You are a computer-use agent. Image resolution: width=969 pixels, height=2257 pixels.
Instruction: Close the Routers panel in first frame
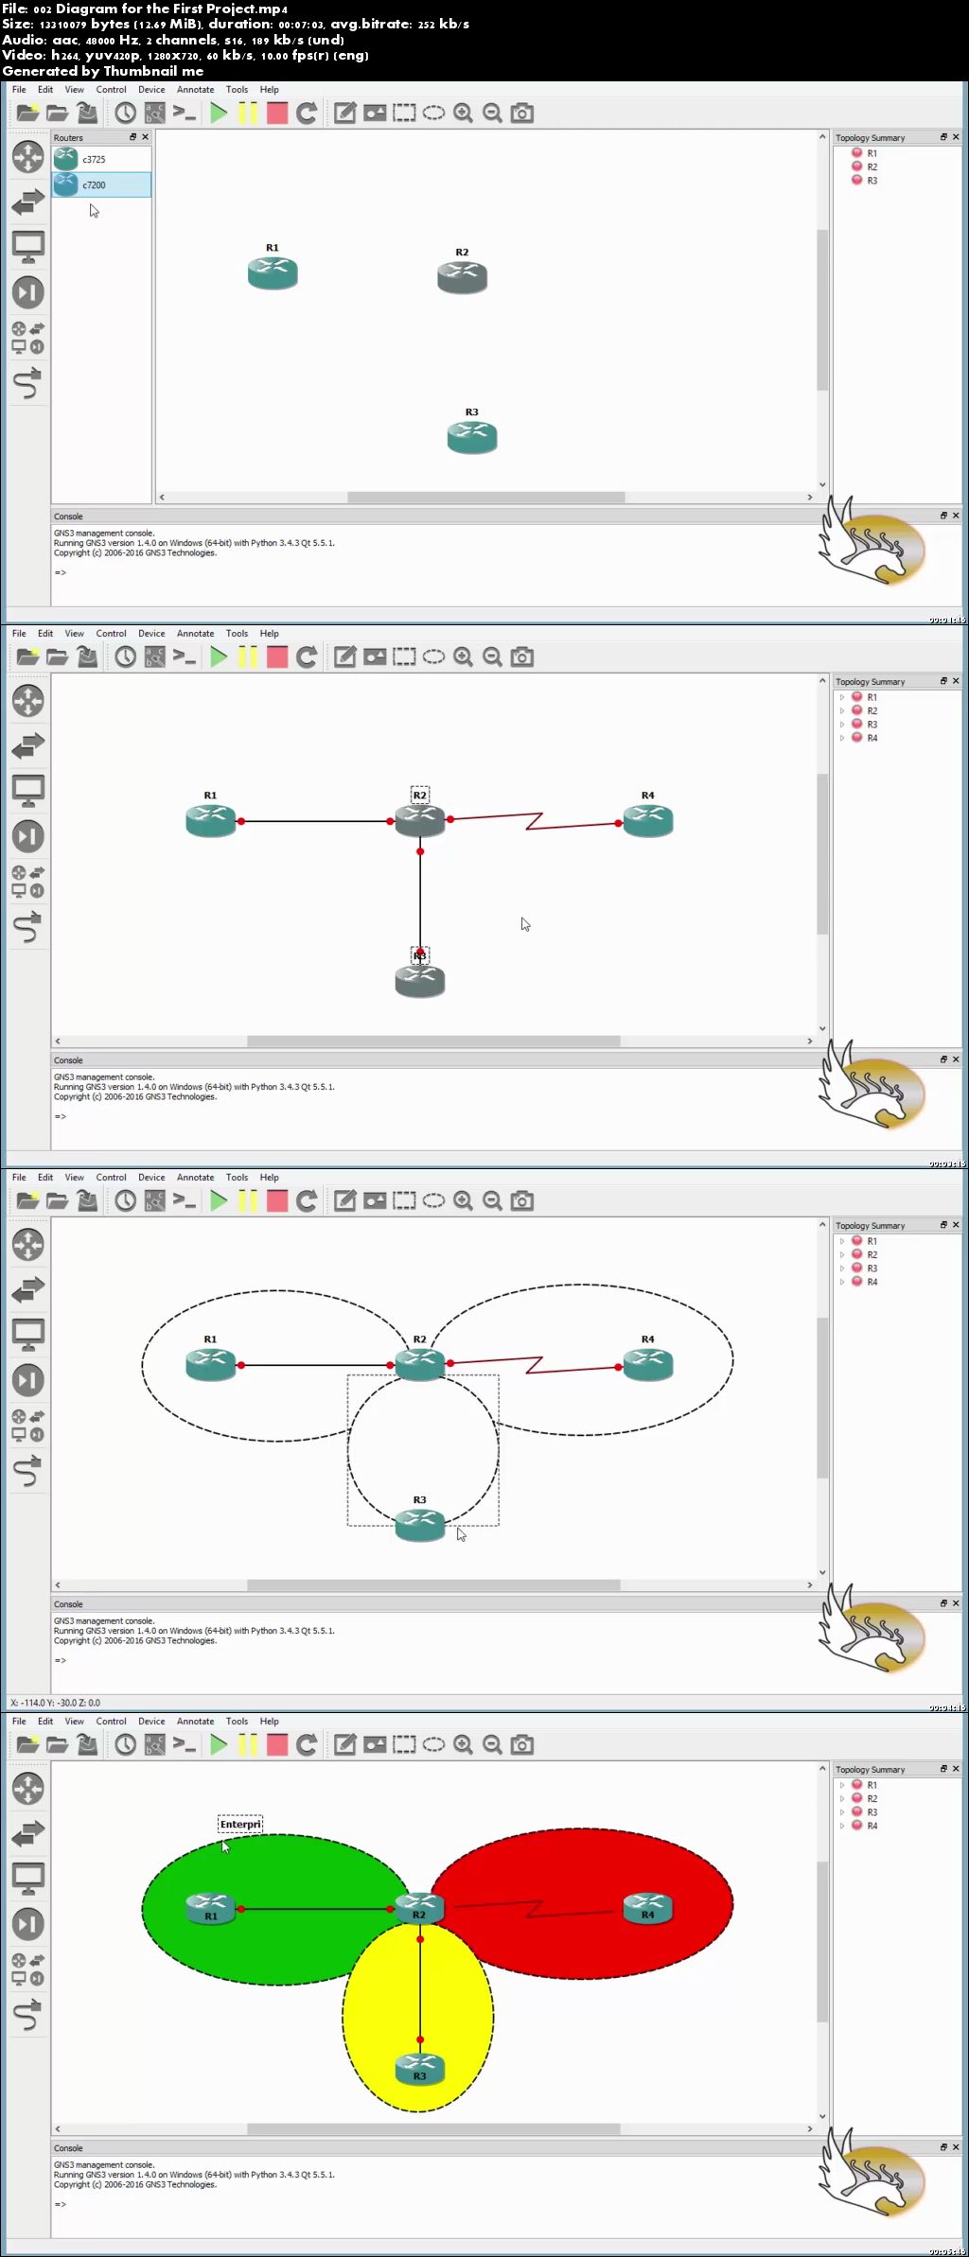coord(145,137)
